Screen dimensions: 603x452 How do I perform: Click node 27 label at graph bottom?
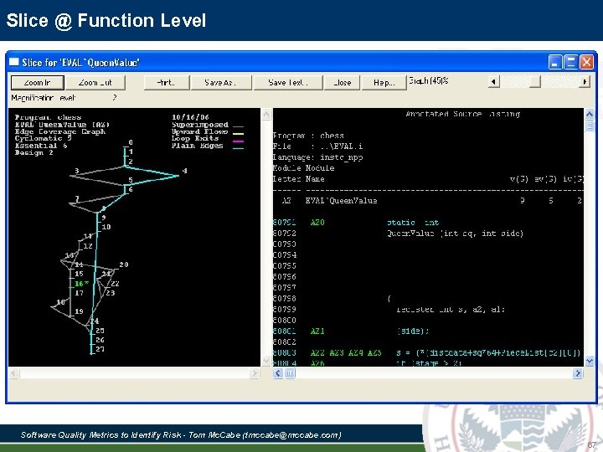tap(100, 349)
